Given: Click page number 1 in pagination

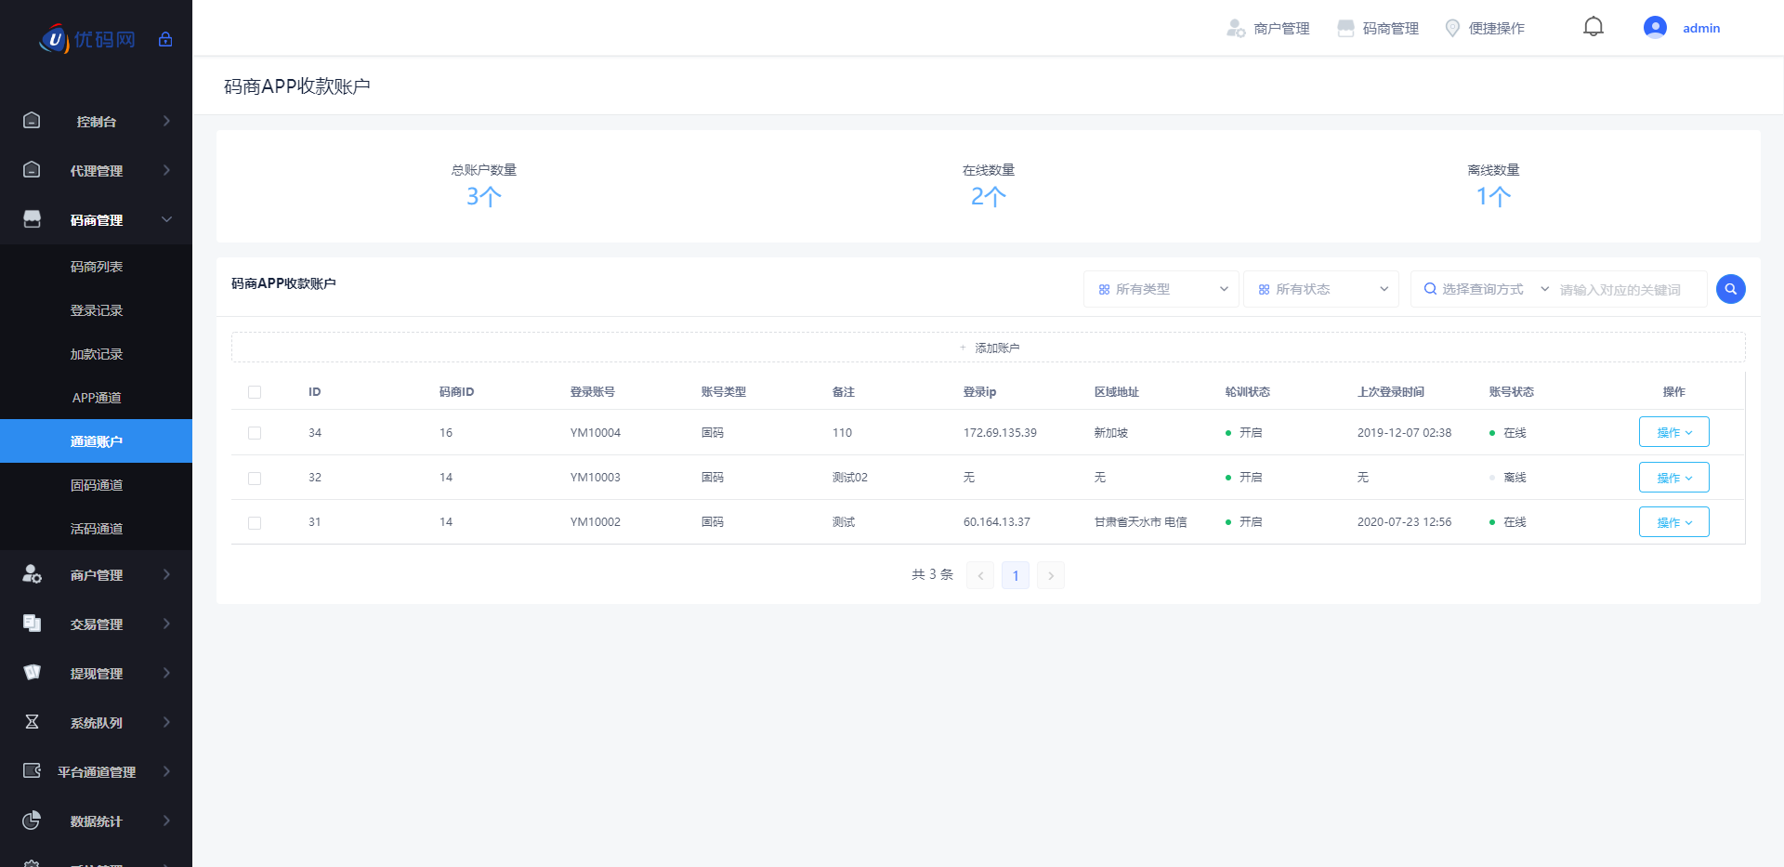Looking at the screenshot, I should [x=1015, y=575].
